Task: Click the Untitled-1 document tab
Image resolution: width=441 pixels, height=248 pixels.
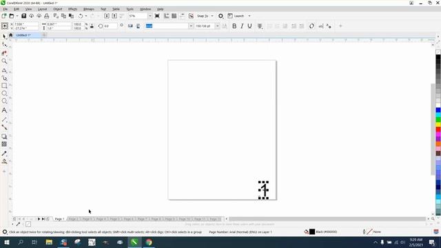Action: pos(23,35)
